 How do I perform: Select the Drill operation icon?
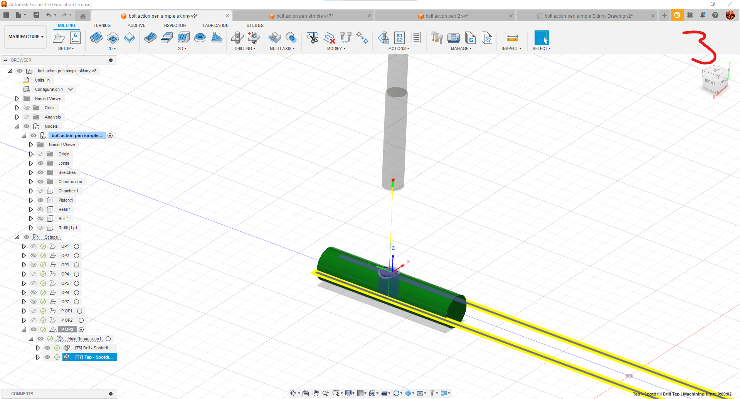[x=237, y=38]
